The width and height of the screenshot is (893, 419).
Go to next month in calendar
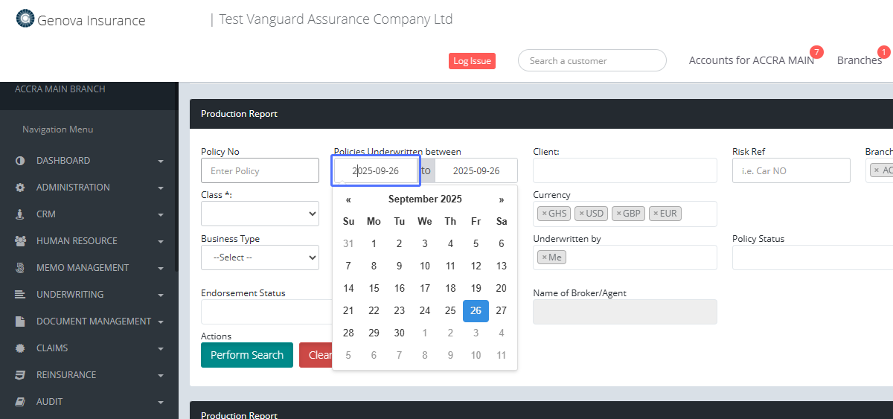click(x=502, y=199)
